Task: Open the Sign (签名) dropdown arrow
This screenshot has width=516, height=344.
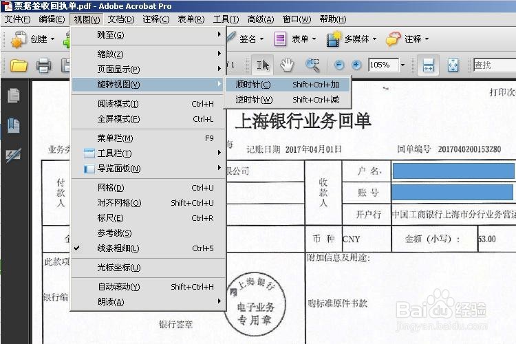Action: tap(261, 39)
